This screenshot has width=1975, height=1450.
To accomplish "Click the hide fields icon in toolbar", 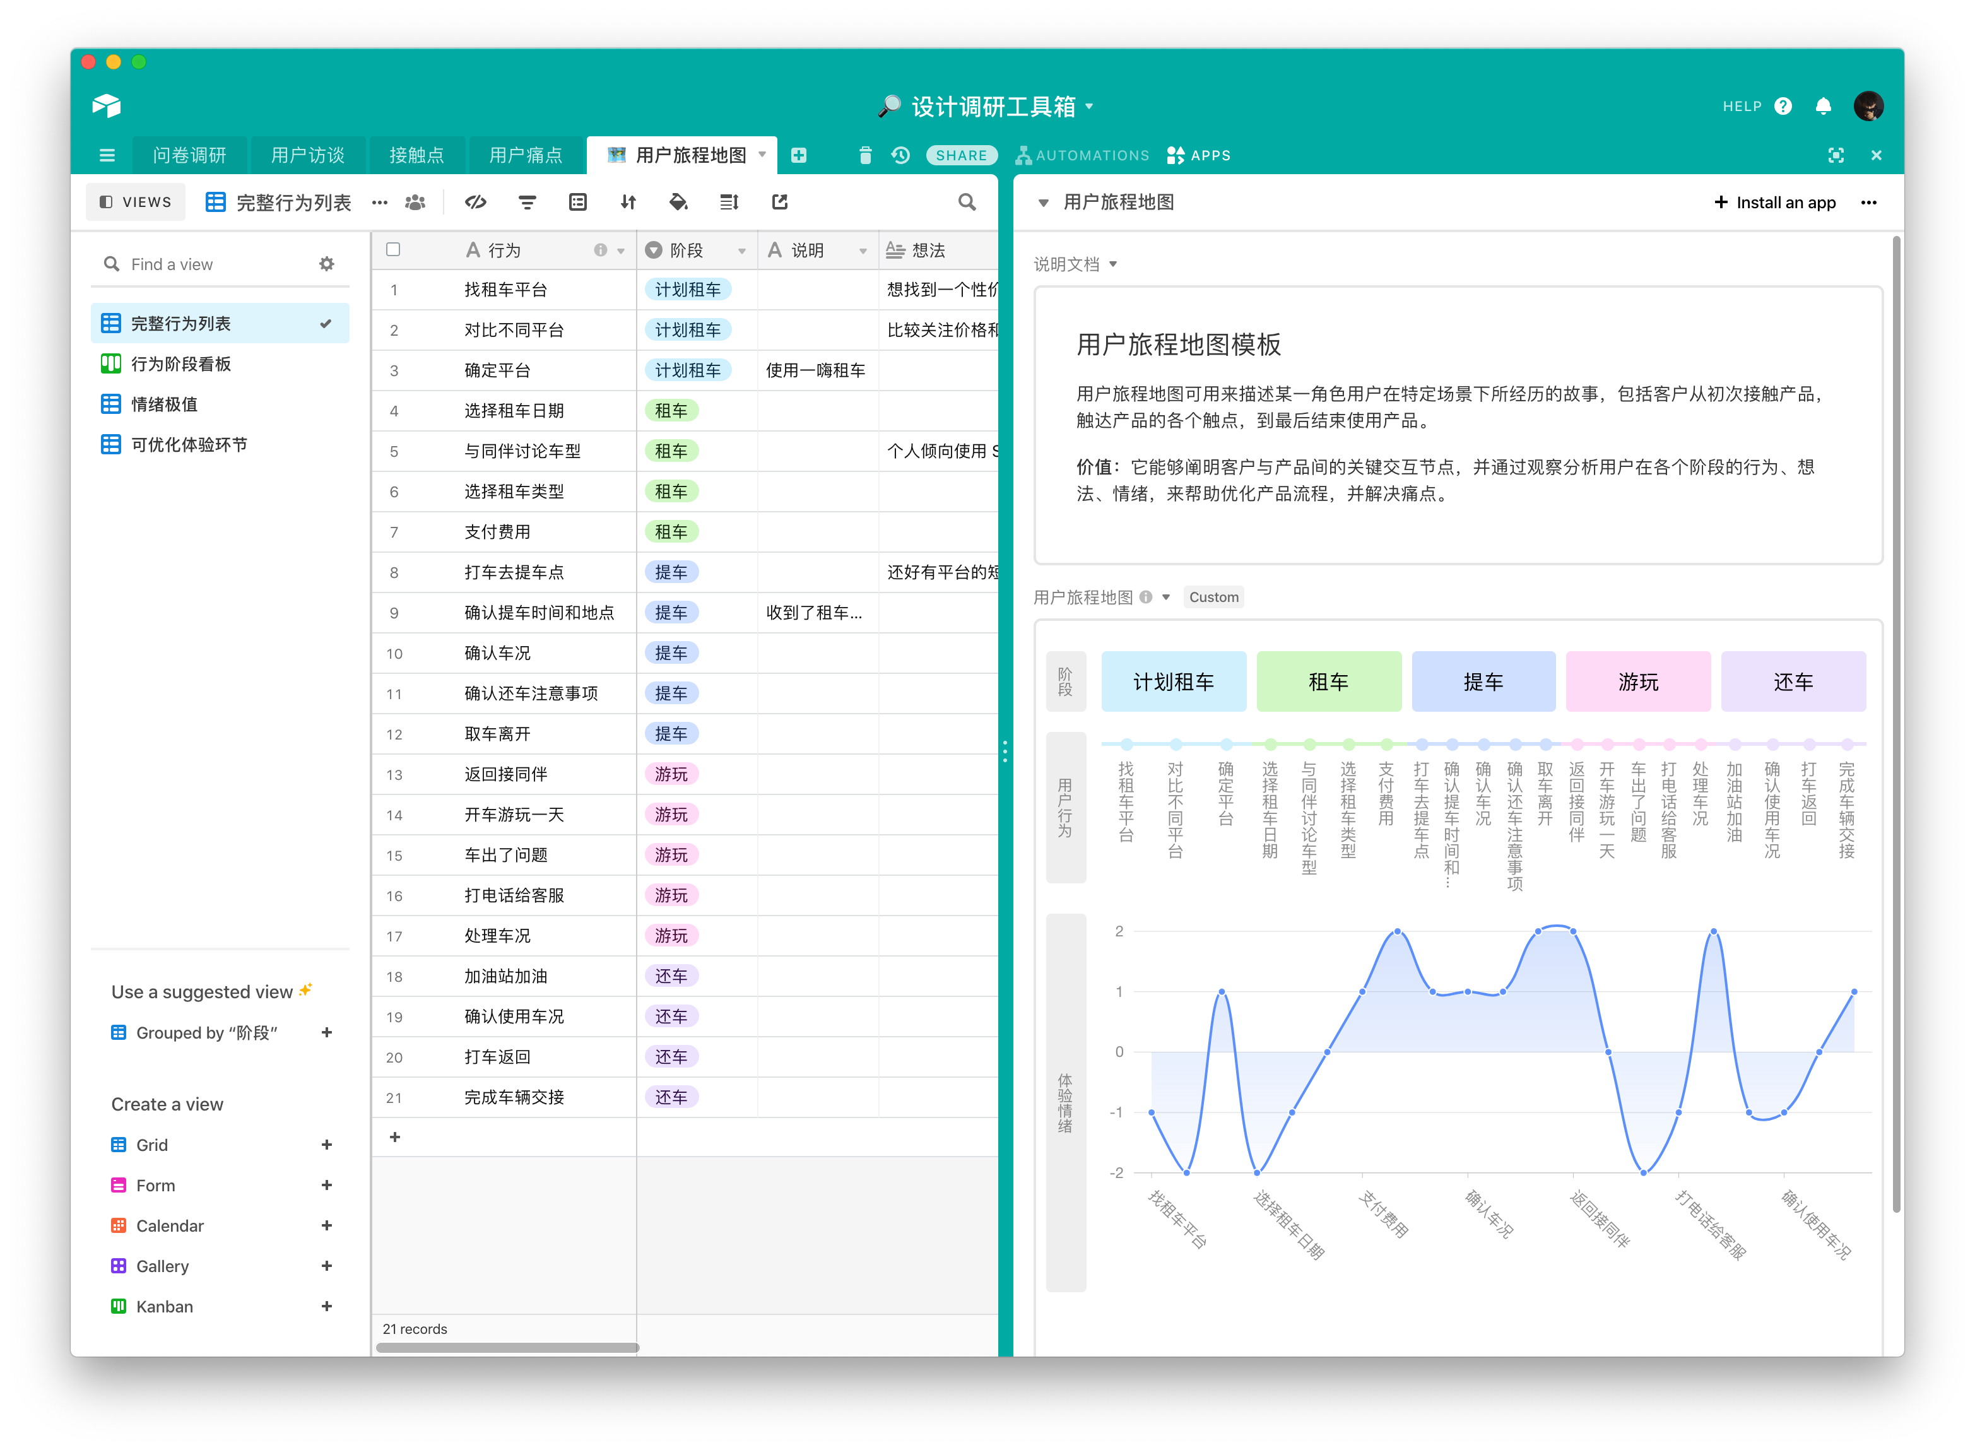I will (476, 202).
